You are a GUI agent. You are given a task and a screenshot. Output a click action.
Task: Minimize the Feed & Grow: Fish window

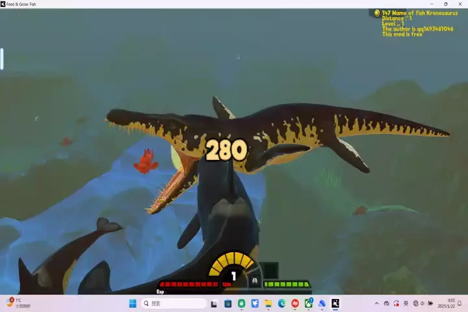[432, 4]
